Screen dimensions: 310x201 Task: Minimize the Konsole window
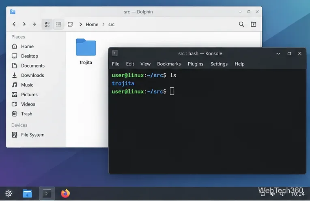(278, 54)
